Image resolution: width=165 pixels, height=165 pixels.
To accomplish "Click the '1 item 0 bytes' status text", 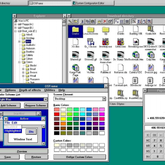I will tap(117, 104).
